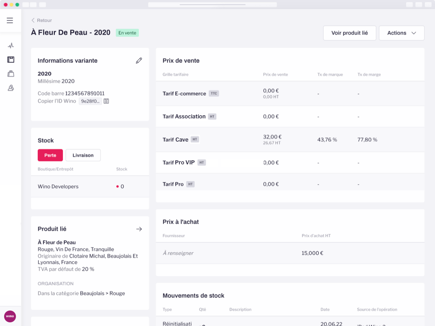Image resolution: width=435 pixels, height=326 pixels.
Task: Open the orders box sidebar icon
Action: point(10,74)
